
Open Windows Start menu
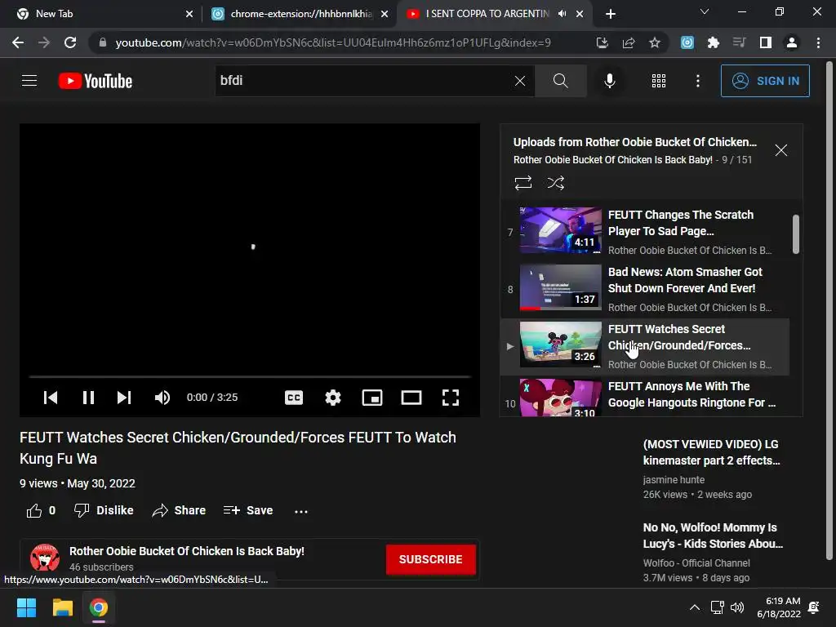(x=26, y=607)
